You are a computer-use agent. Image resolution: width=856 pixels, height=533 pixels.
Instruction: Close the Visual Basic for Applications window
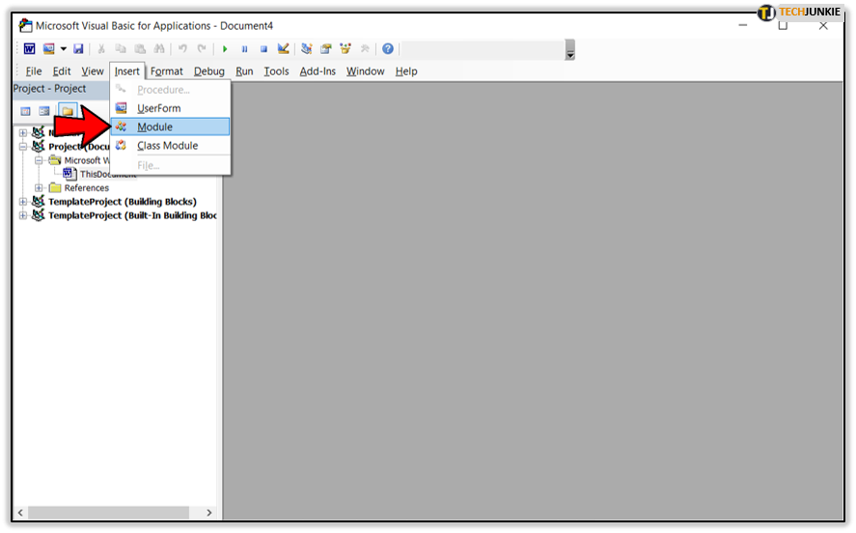823,26
